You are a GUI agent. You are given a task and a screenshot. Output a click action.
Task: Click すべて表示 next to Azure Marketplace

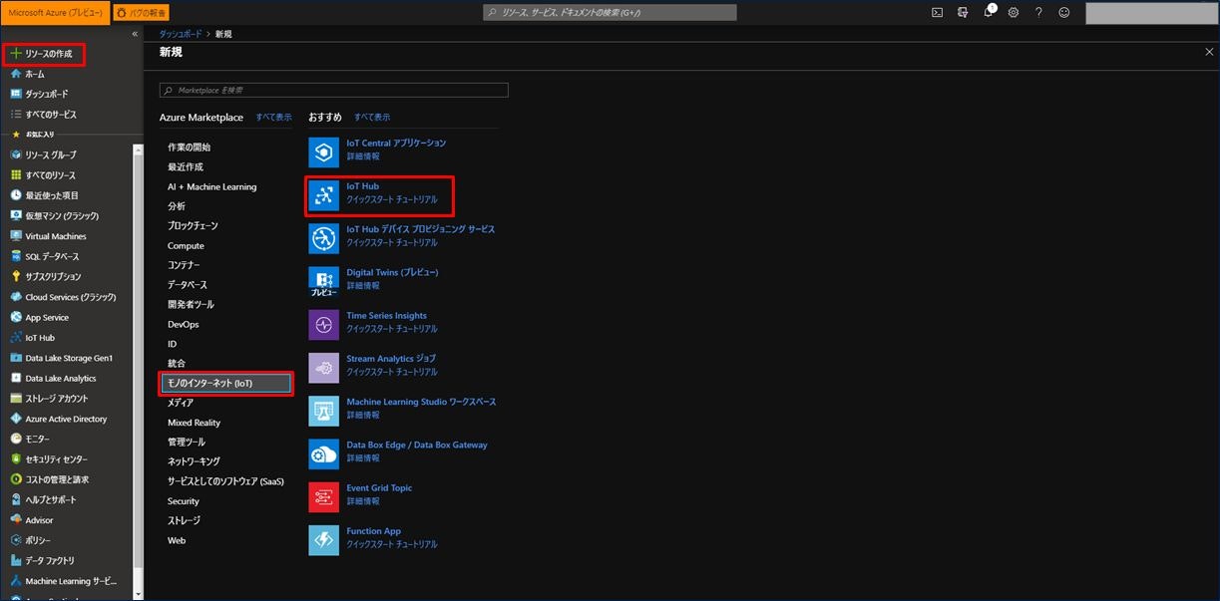coord(273,118)
